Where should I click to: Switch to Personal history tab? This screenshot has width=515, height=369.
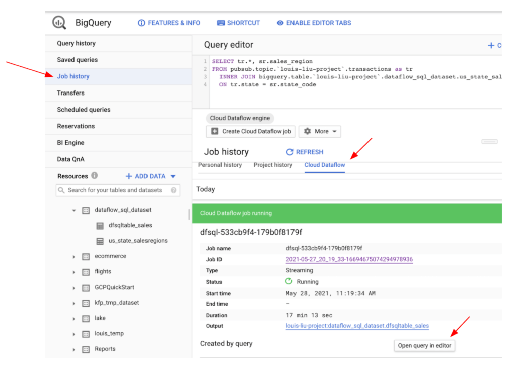[219, 165]
